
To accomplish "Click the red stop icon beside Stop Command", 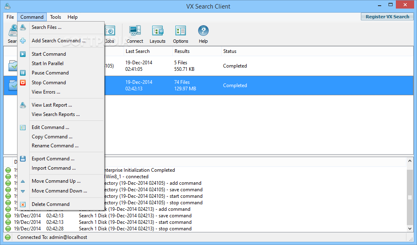I will click(x=23, y=83).
